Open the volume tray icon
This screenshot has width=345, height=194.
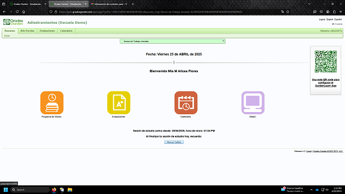pyautogui.click(x=327, y=190)
